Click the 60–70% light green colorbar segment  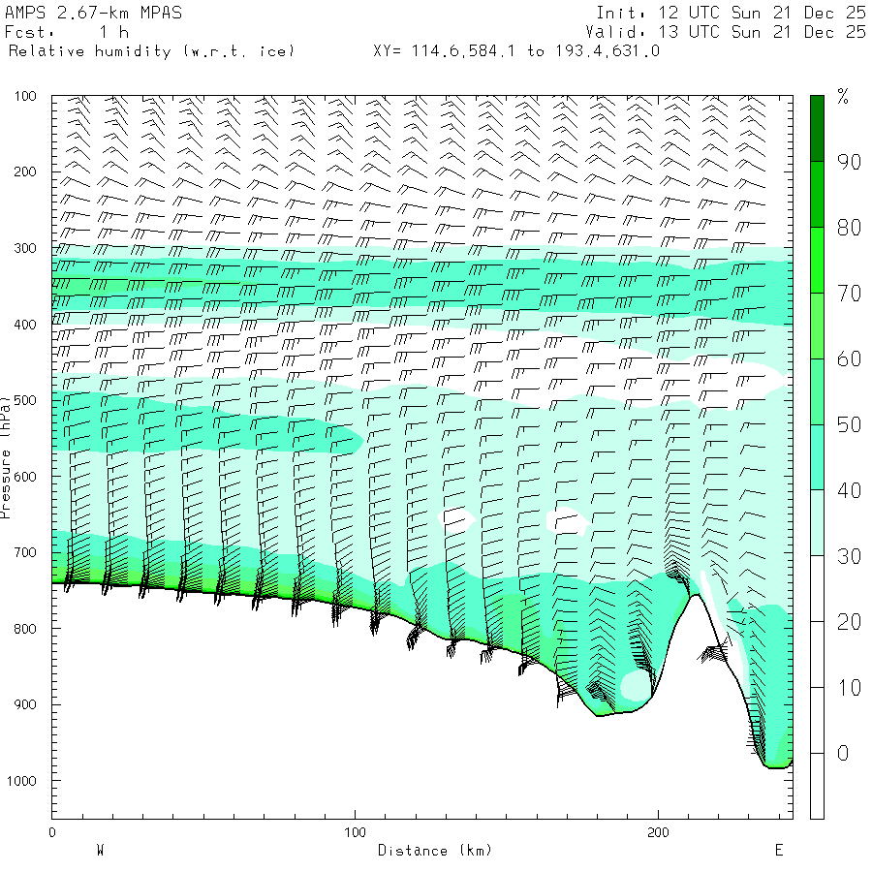[x=817, y=326]
